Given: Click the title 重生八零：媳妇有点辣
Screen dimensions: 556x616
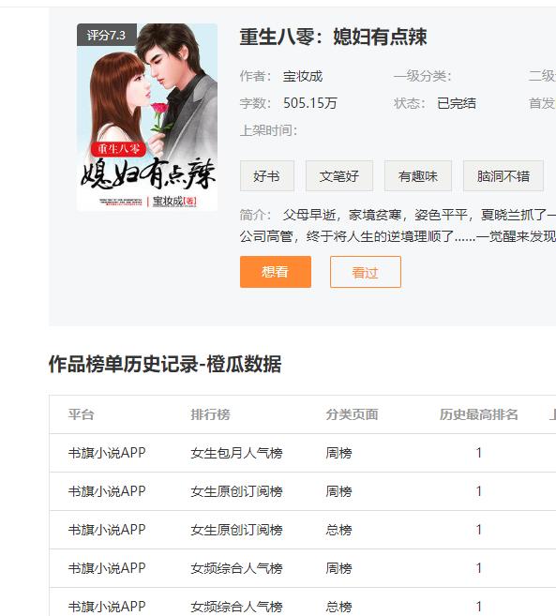Looking at the screenshot, I should (333, 38).
